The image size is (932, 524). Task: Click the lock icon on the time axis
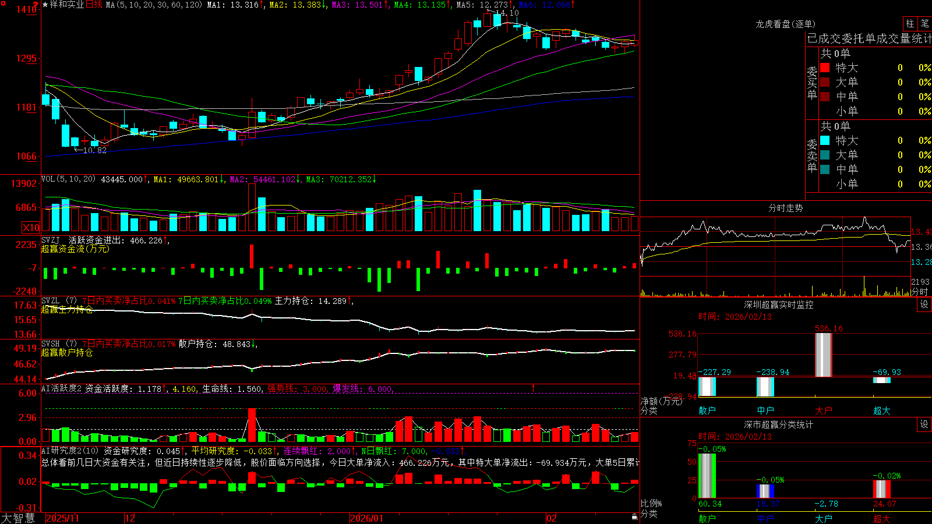[635, 517]
